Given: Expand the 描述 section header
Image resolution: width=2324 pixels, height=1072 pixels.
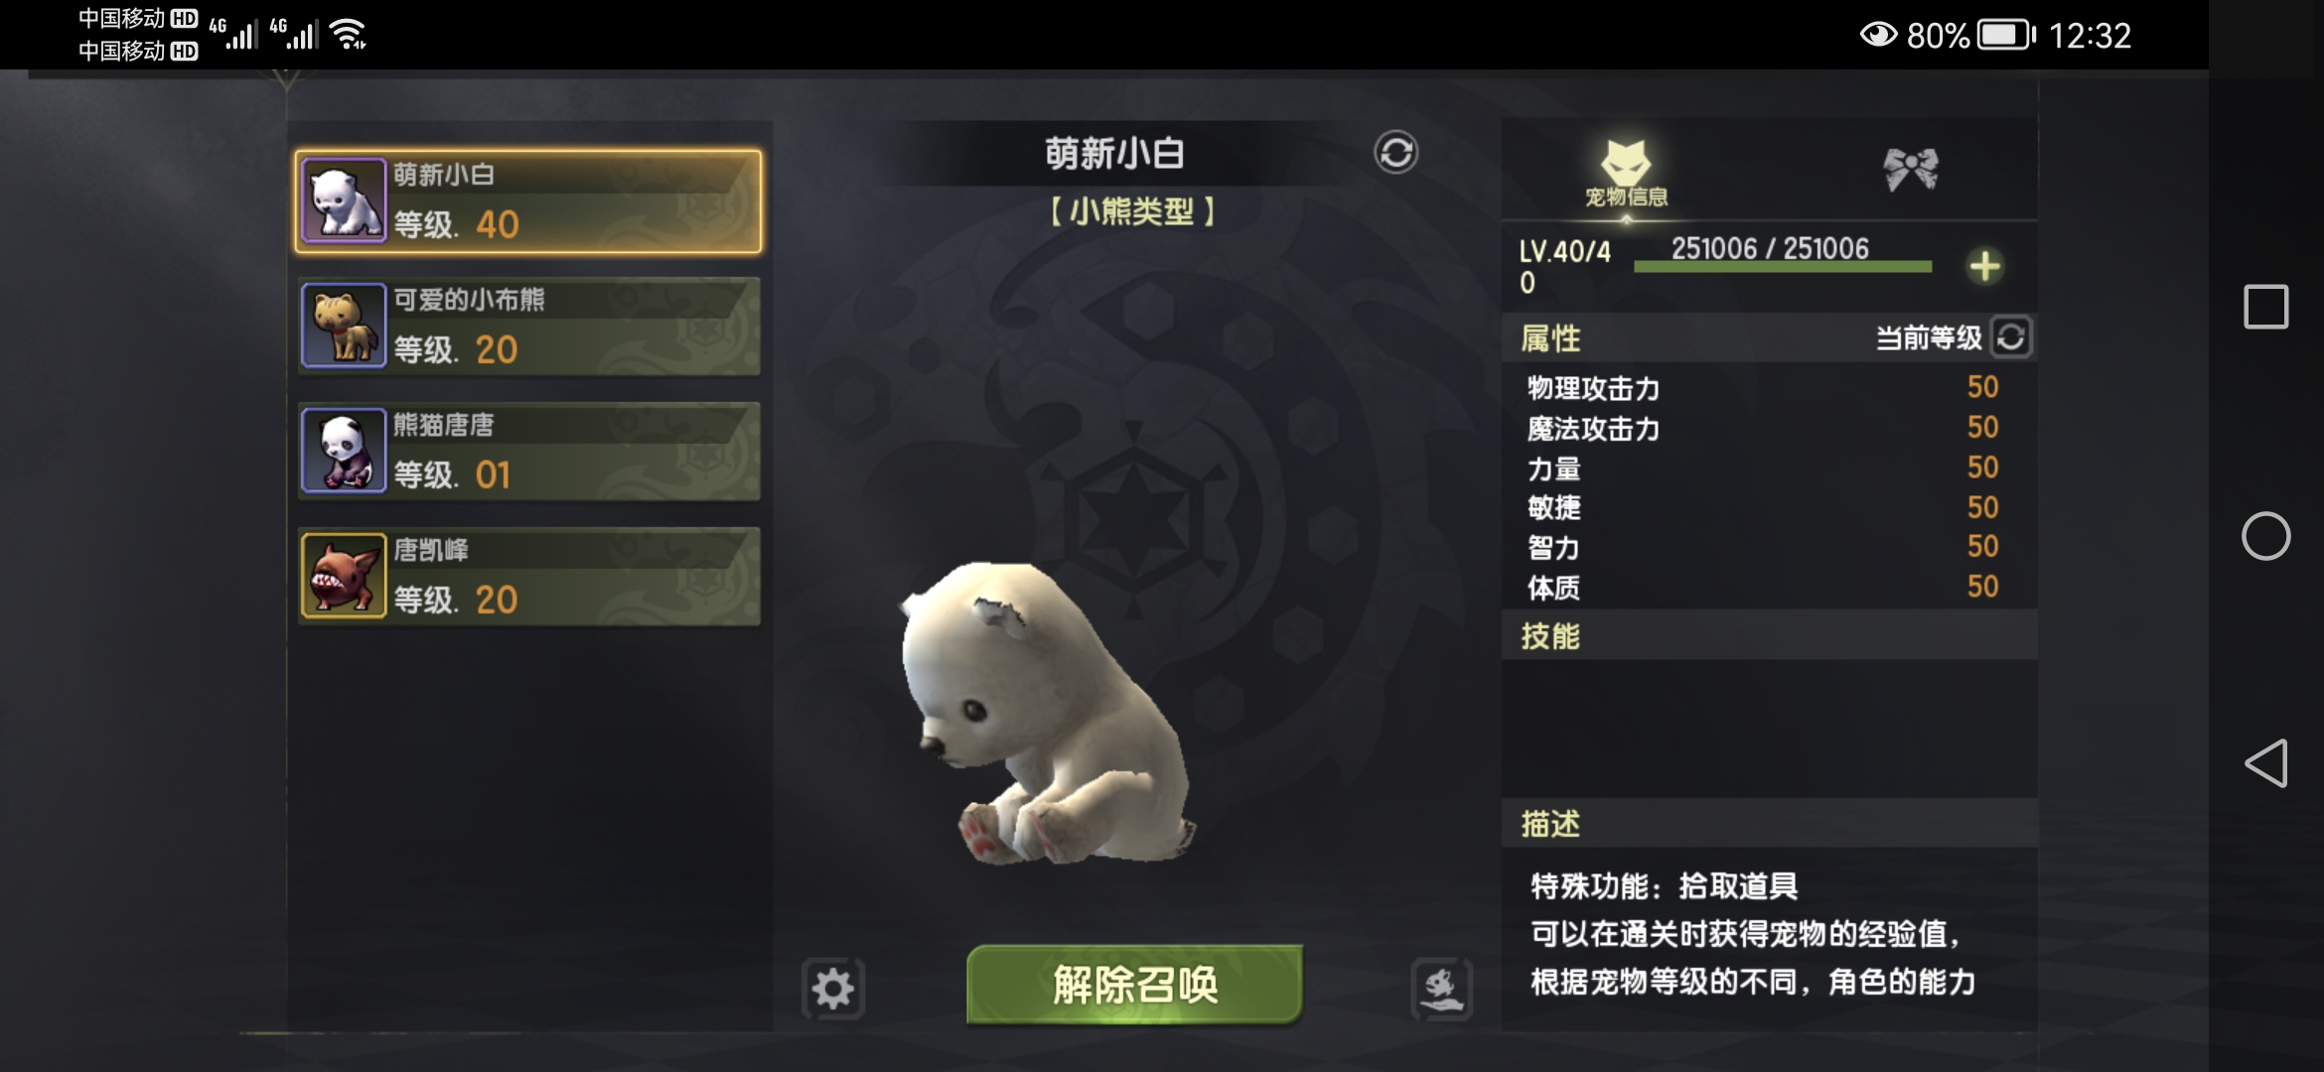Looking at the screenshot, I should (x=1769, y=824).
